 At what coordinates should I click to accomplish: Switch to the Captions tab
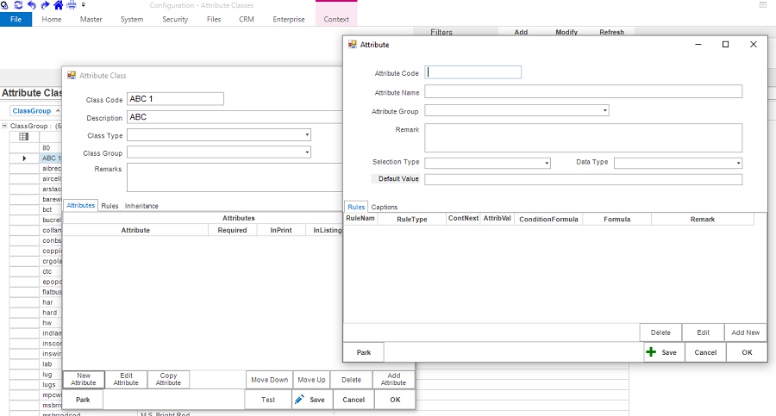click(x=385, y=207)
